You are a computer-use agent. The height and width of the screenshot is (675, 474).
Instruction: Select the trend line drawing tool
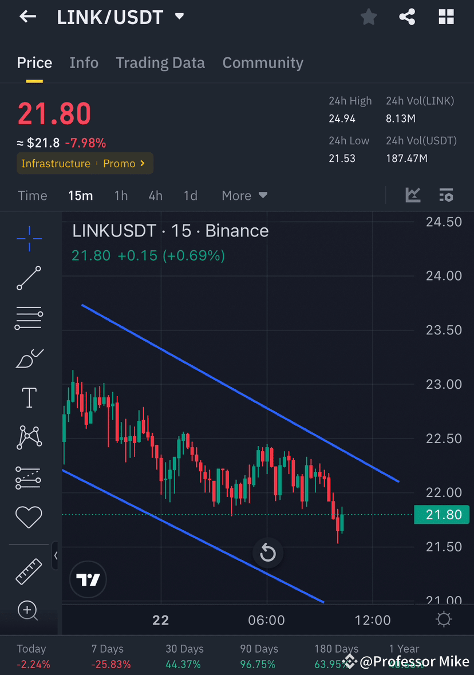click(28, 279)
